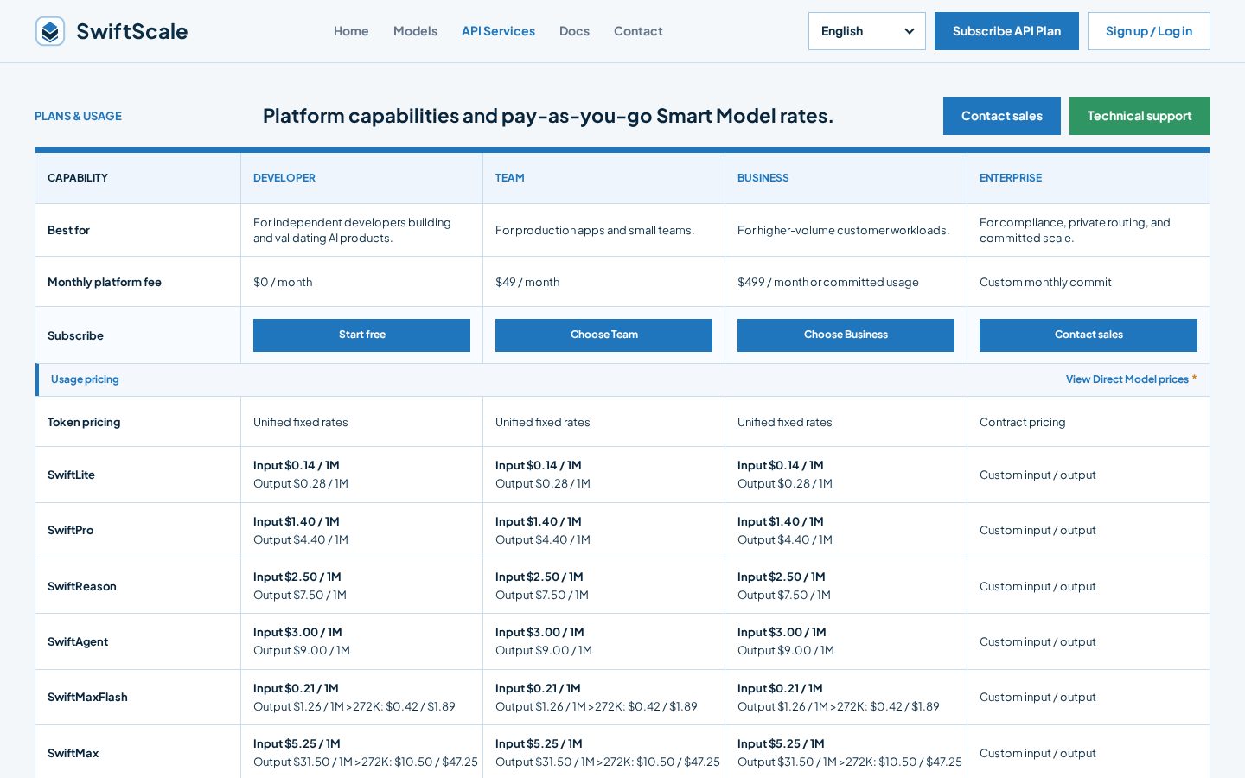This screenshot has width=1245, height=778.
Task: Click the Sign up / Log in button
Action: (x=1148, y=31)
